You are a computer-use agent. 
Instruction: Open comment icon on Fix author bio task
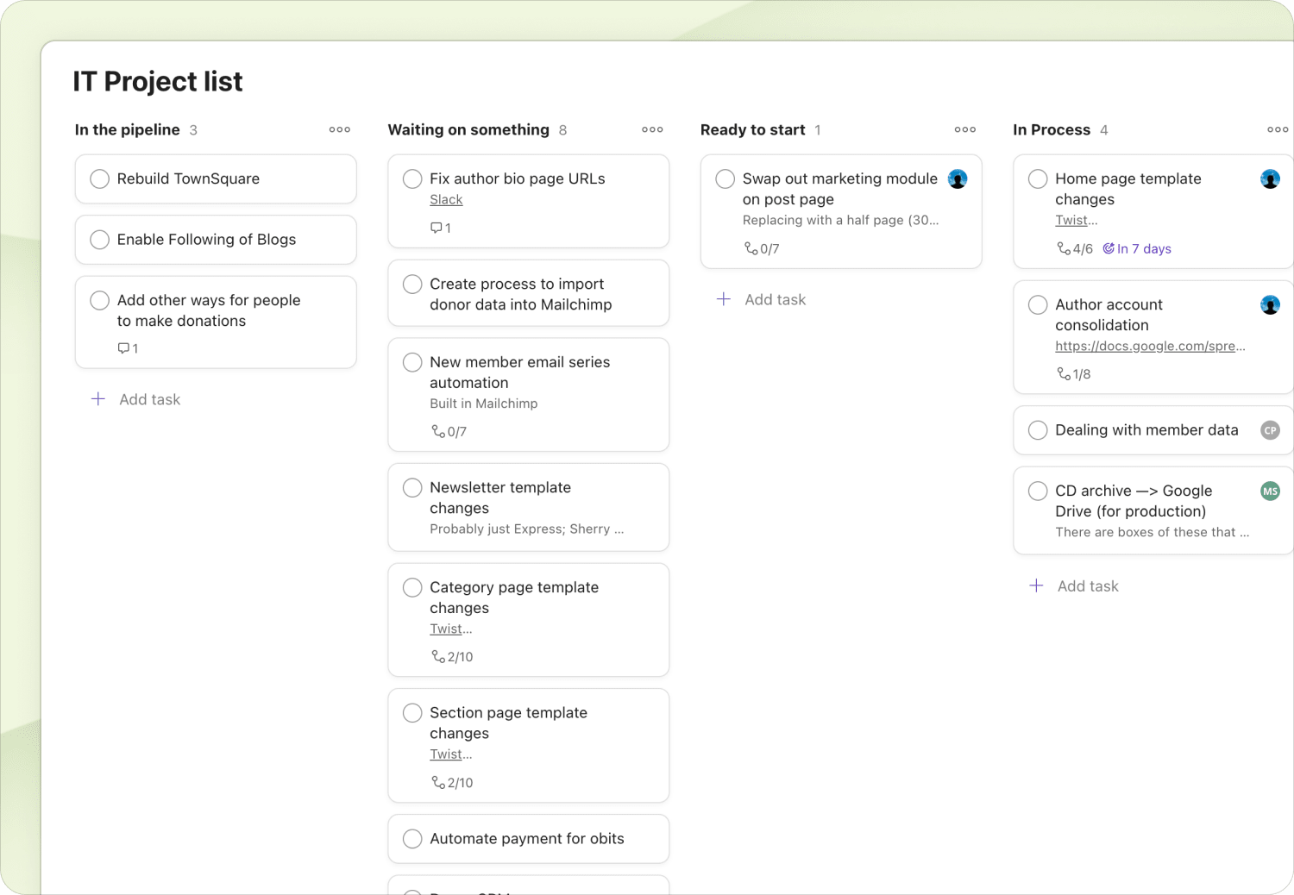[x=436, y=228]
